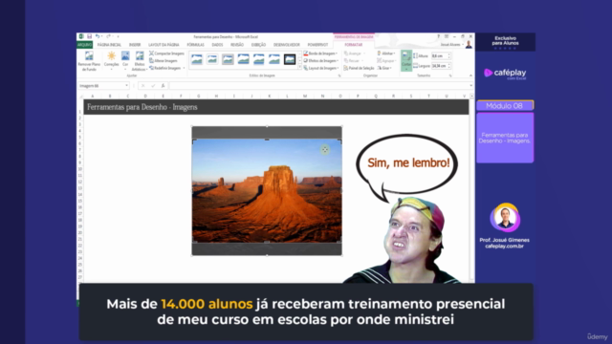This screenshot has height=344, width=612.
Task: Adjust the Altura spinner arrows
Action: click(449, 56)
